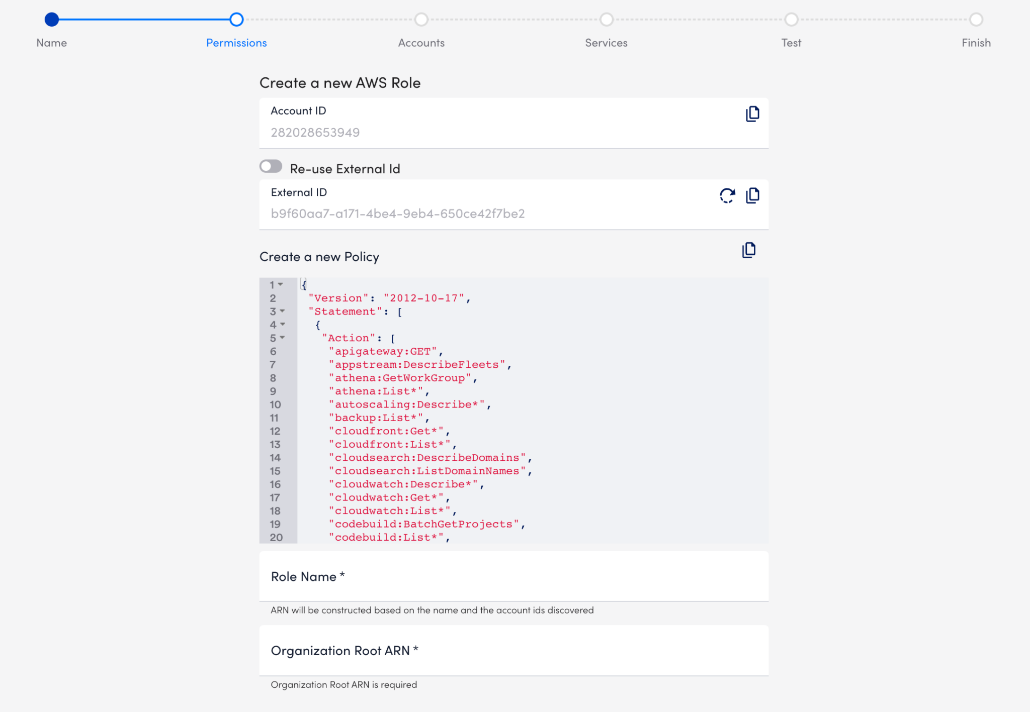Click the Finish step indicator circle
1030x712 pixels.
(x=976, y=20)
